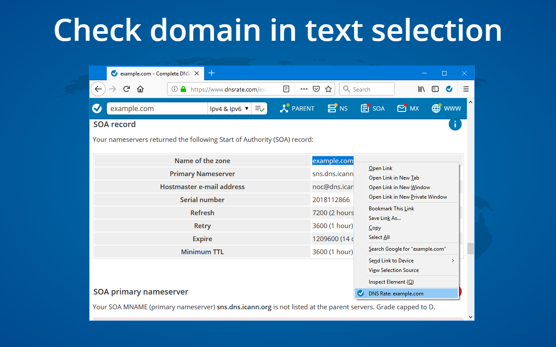
Task: Choose Open Link from context menu
Action: [x=407, y=168]
